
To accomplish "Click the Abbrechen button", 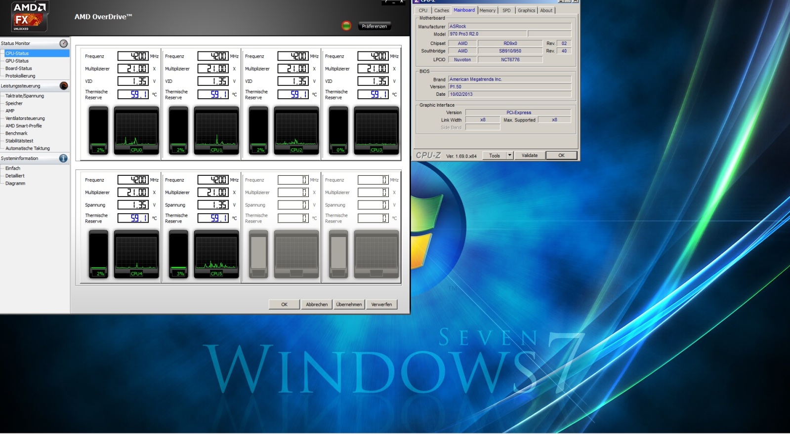I will 317,305.
